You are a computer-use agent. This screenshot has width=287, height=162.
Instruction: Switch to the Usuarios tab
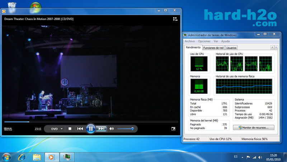[231, 48]
